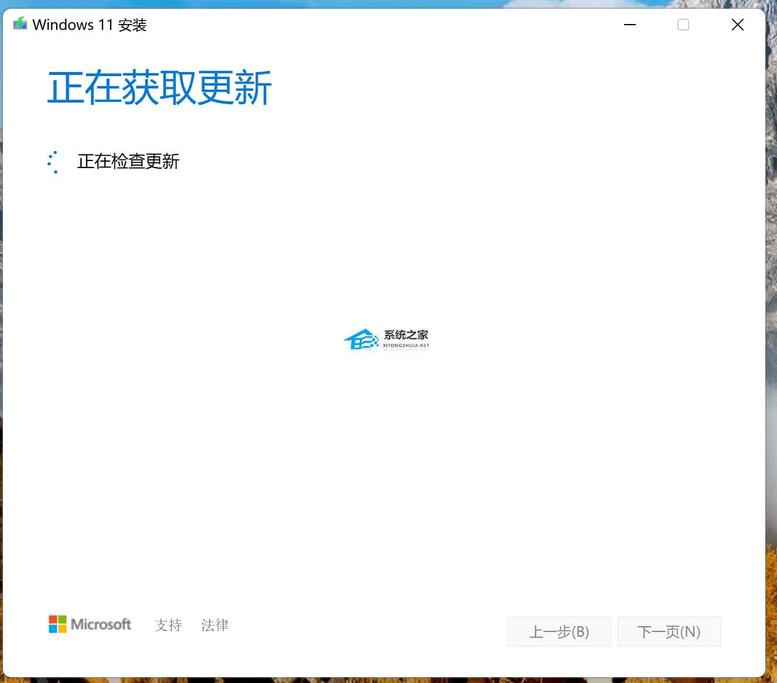Click the 正在检查更新 status message
Screen dimensions: 777x683
(128, 162)
